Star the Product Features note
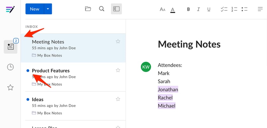 pyautogui.click(x=118, y=70)
